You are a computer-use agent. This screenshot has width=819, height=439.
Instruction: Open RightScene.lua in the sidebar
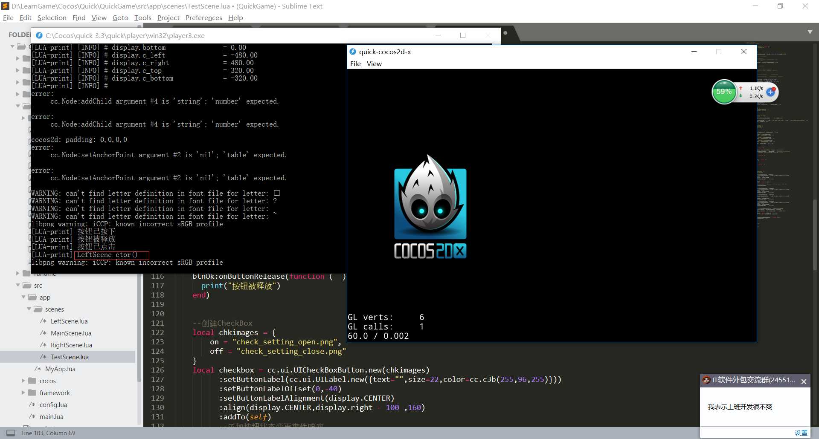point(71,345)
